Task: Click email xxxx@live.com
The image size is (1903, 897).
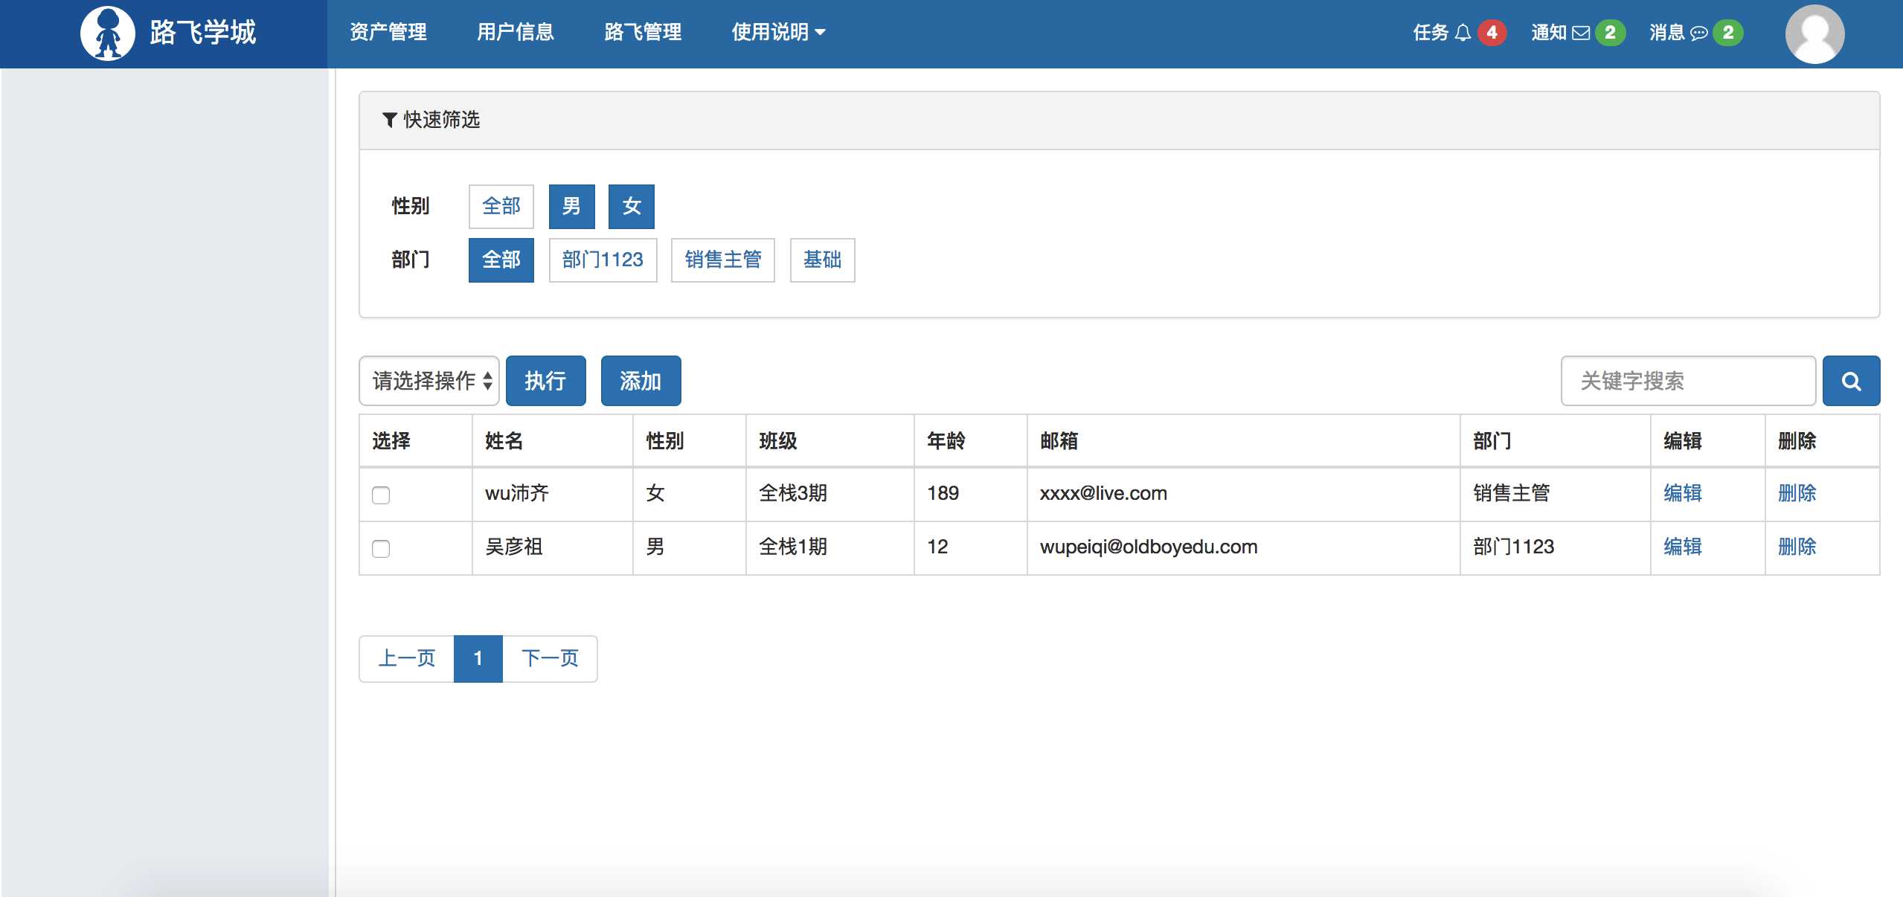Action: pos(1103,493)
